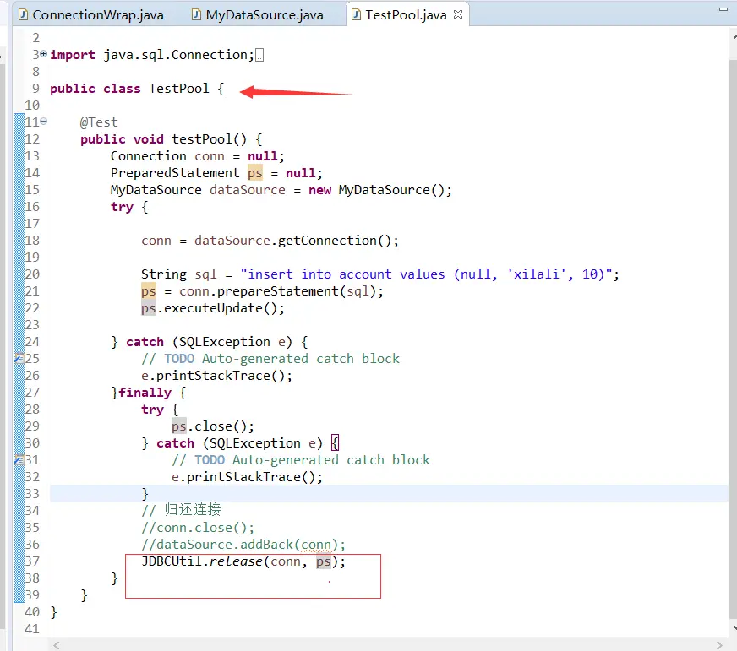The image size is (737, 651).
Task: Minimize the editor area
Action: coord(723,9)
